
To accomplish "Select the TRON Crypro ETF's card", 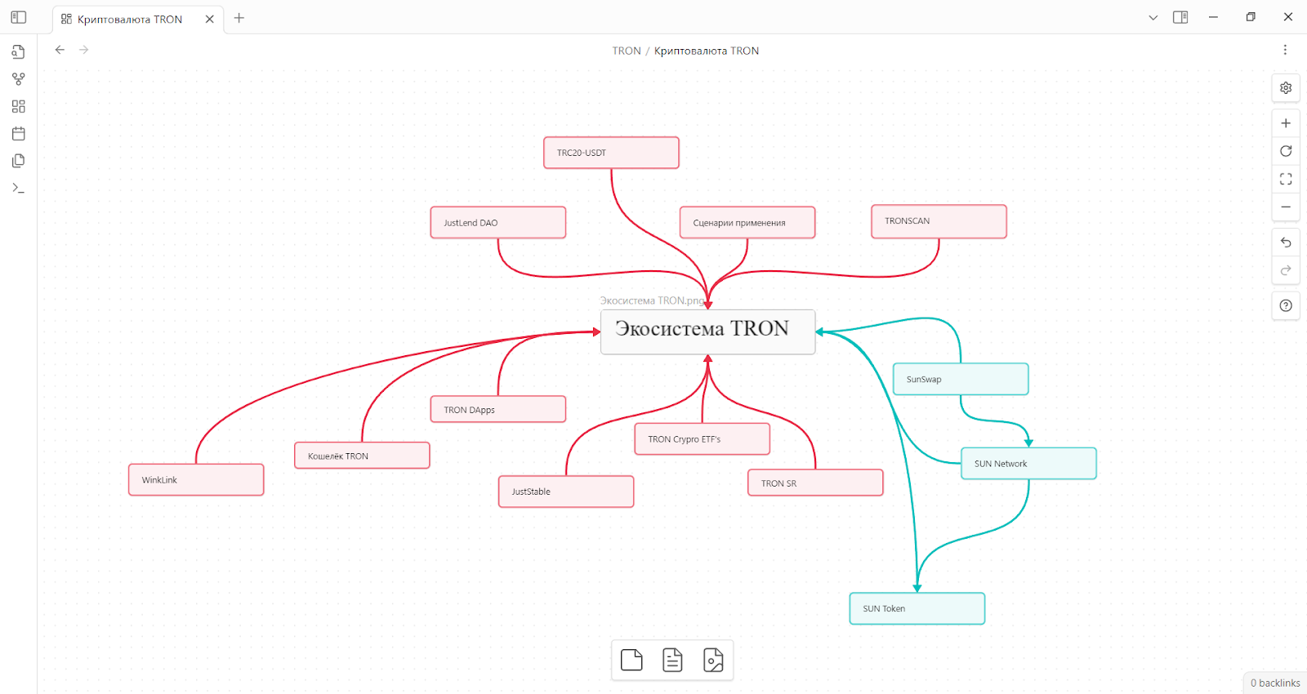I will [x=703, y=438].
